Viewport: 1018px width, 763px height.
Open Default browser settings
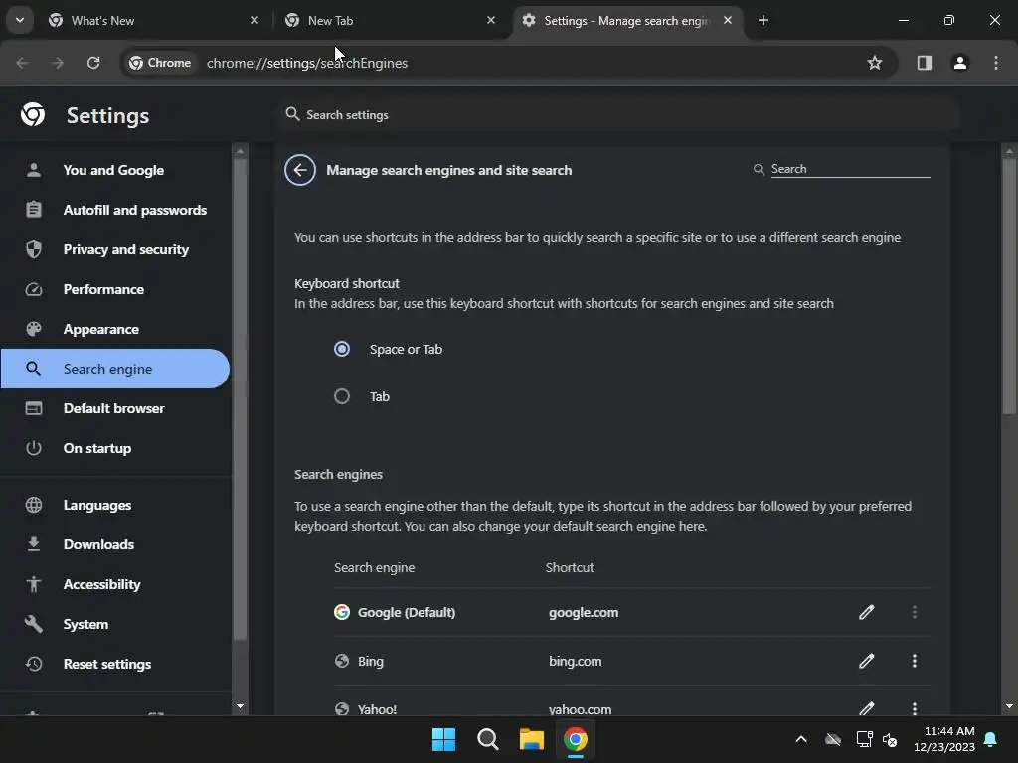pyautogui.click(x=115, y=408)
